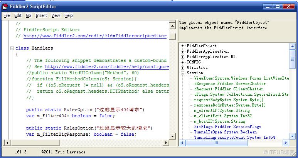Click the code pane scroll-left arrow
Image resolution: width=298 pixels, height=158 pixels.
(7, 143)
